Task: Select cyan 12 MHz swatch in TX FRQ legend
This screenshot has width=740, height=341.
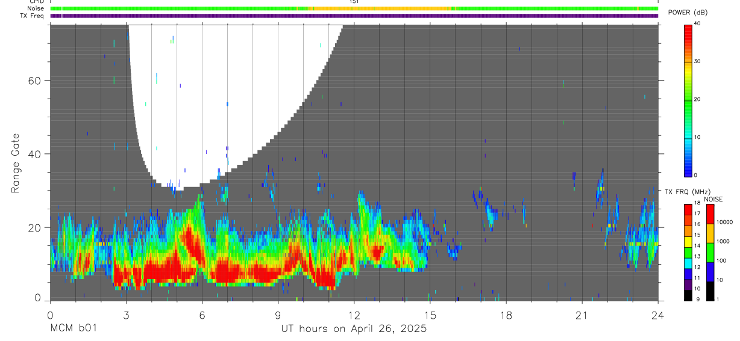Action: click(688, 264)
